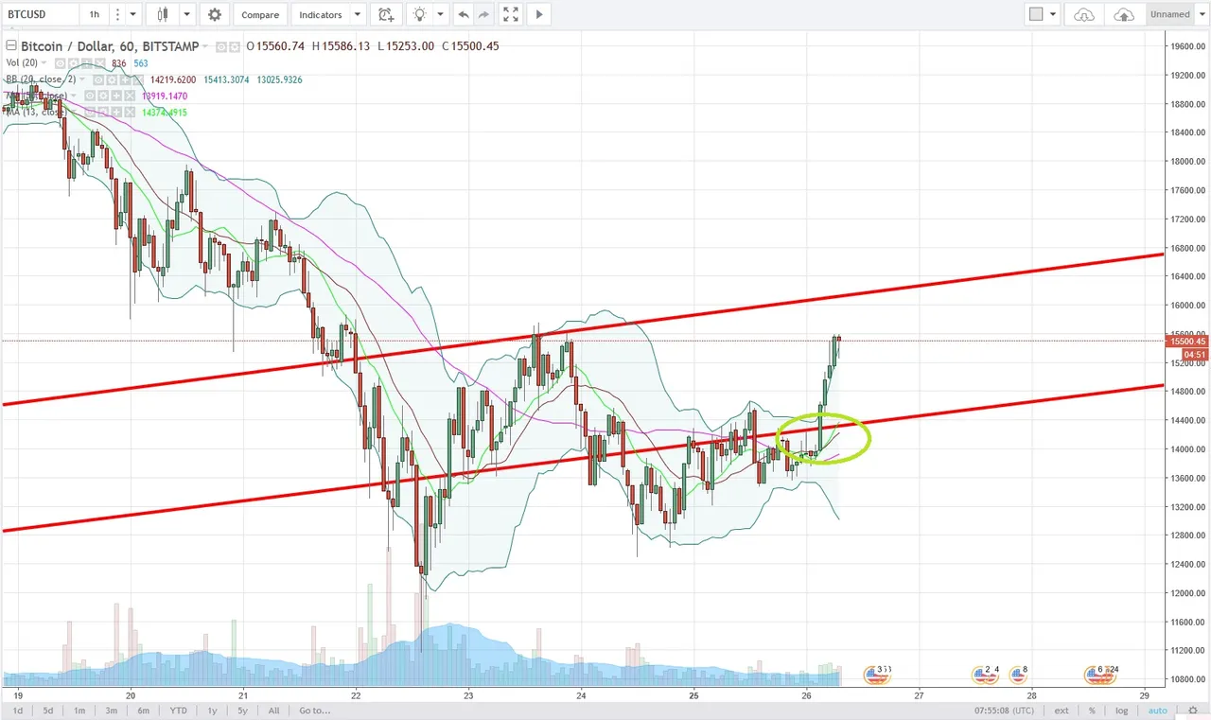Open chart properties gear in top toolbar

(x=215, y=14)
